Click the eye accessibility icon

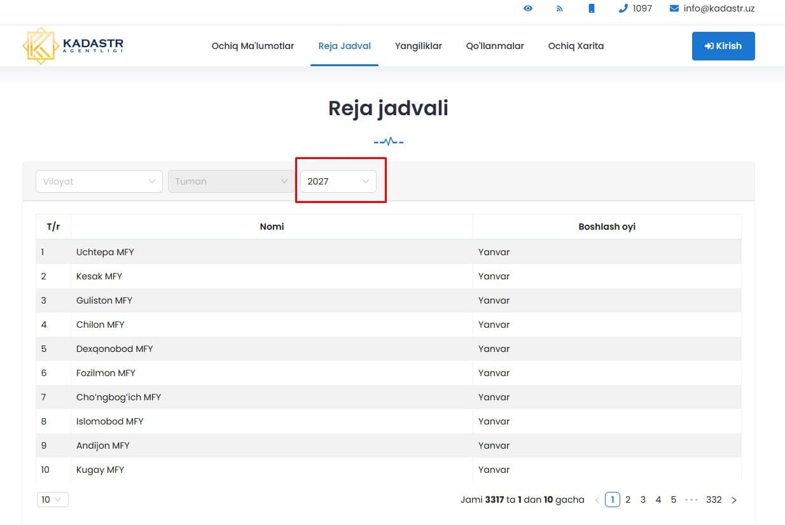528,9
